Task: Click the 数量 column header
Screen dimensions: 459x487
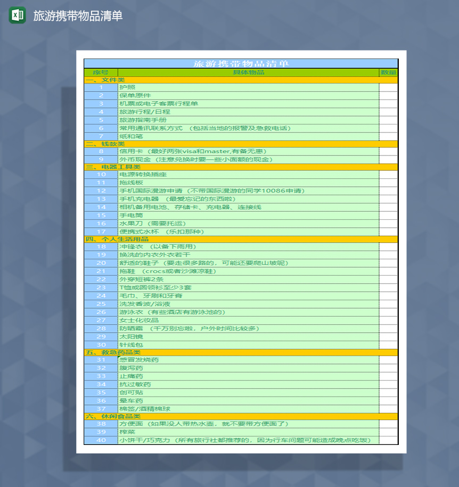Action: [388, 72]
